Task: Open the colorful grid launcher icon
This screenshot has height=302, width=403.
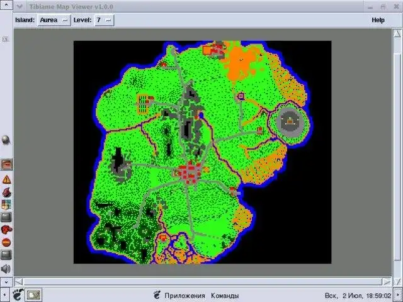Action: (6, 204)
